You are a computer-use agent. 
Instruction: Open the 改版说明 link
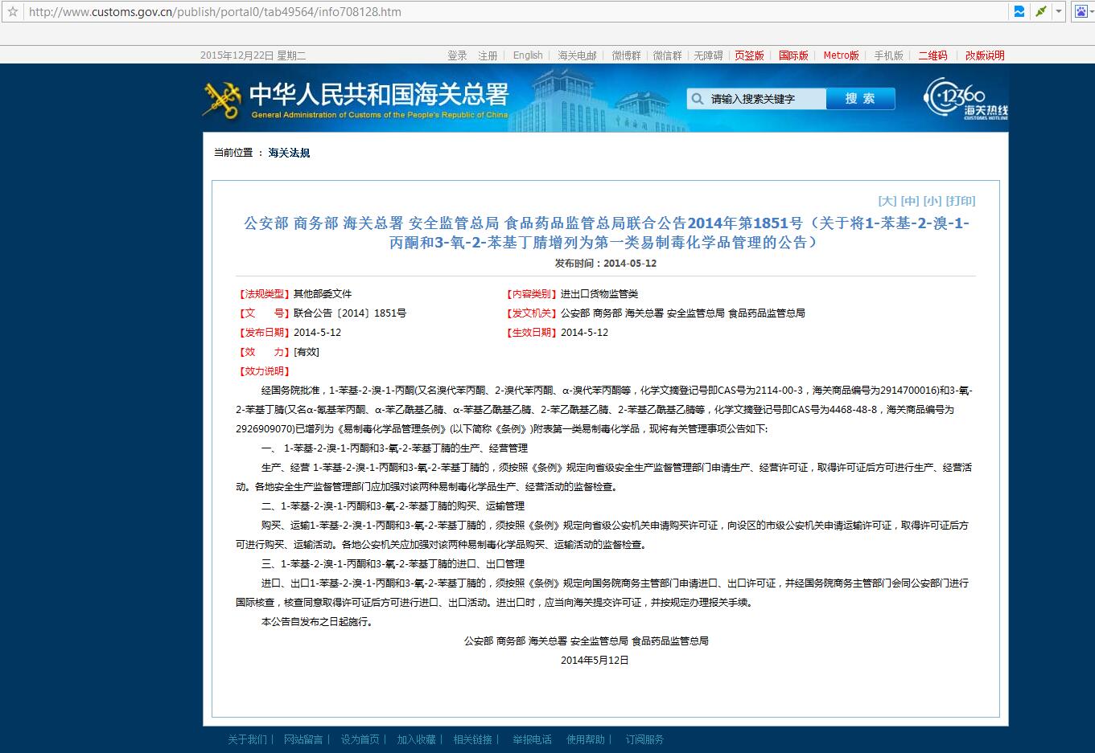(x=985, y=55)
